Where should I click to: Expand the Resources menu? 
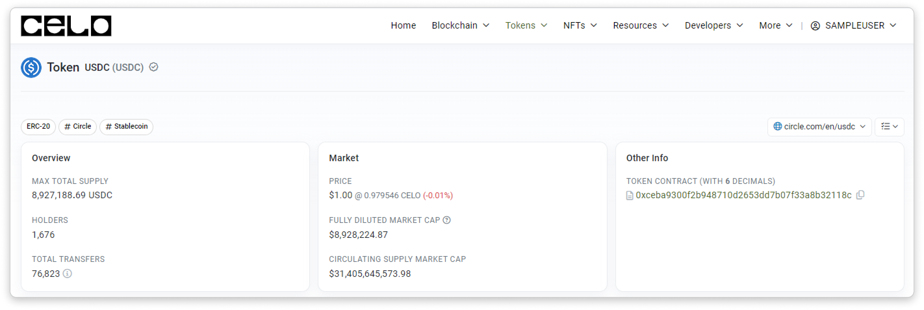[641, 26]
